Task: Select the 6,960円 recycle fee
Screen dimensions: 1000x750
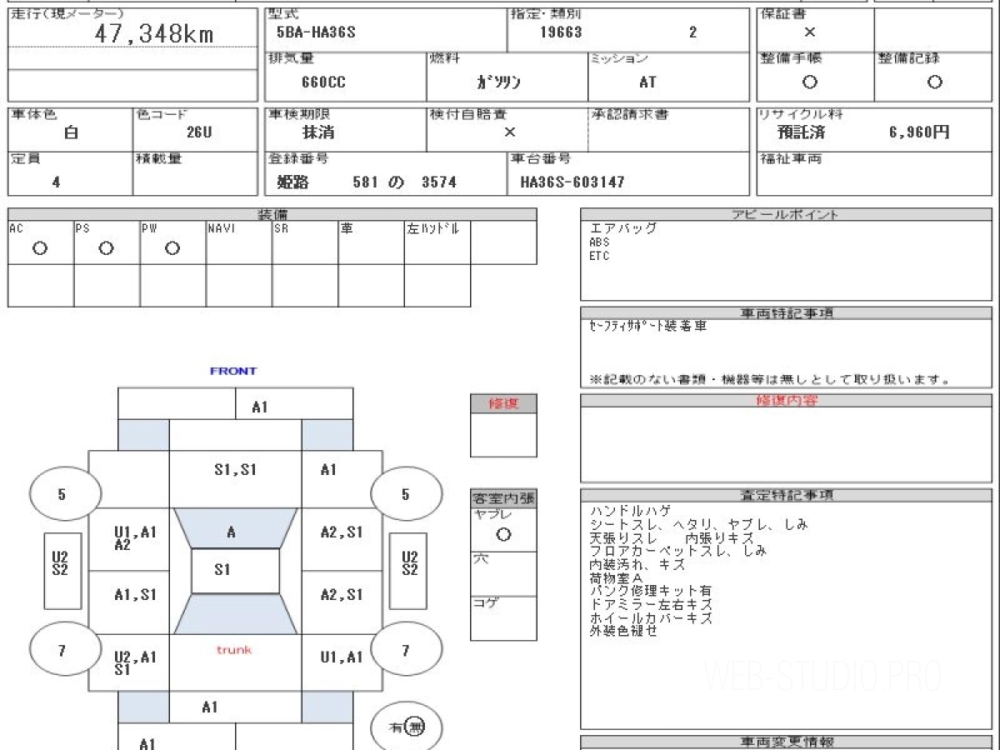Action: (x=919, y=132)
